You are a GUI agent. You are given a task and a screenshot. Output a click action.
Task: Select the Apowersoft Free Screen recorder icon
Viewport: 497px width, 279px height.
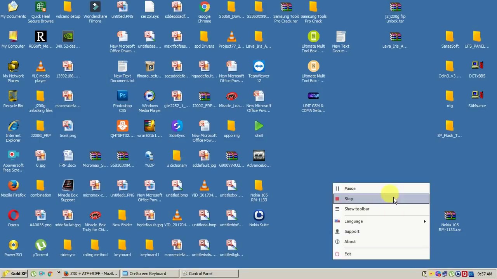click(x=13, y=161)
